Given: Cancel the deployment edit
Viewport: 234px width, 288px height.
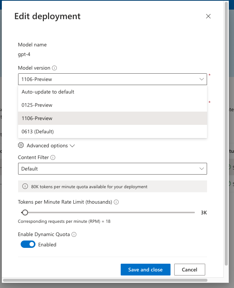Looking at the screenshot, I should click(x=190, y=270).
